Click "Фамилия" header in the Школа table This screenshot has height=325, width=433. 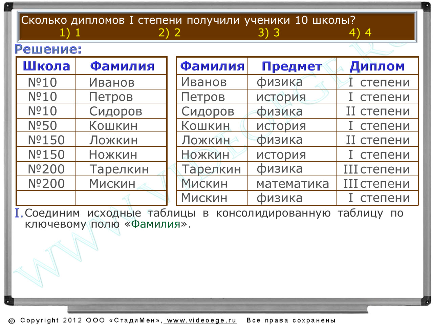point(122,66)
